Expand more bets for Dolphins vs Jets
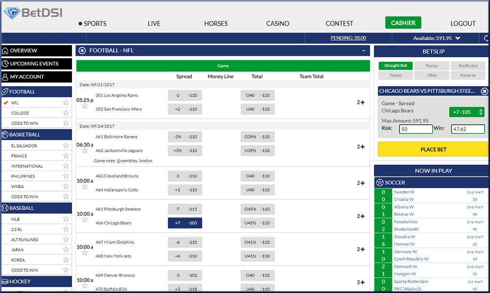Viewport: 490px width, 293px height. click(361, 249)
